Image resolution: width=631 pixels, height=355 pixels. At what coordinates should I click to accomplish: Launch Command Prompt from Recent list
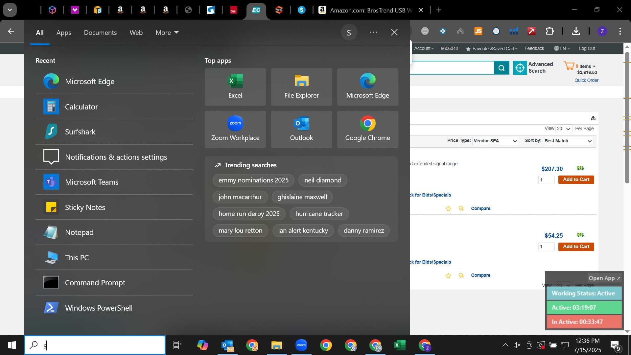pos(114,283)
